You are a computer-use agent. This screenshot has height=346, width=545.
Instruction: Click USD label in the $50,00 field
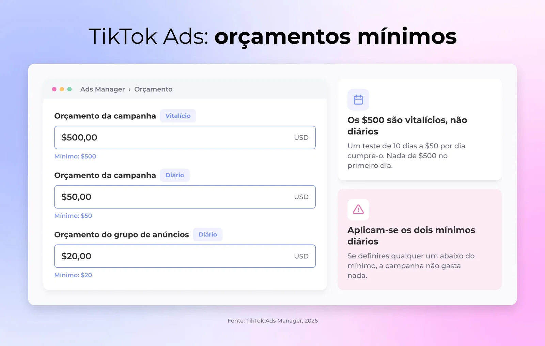(301, 197)
